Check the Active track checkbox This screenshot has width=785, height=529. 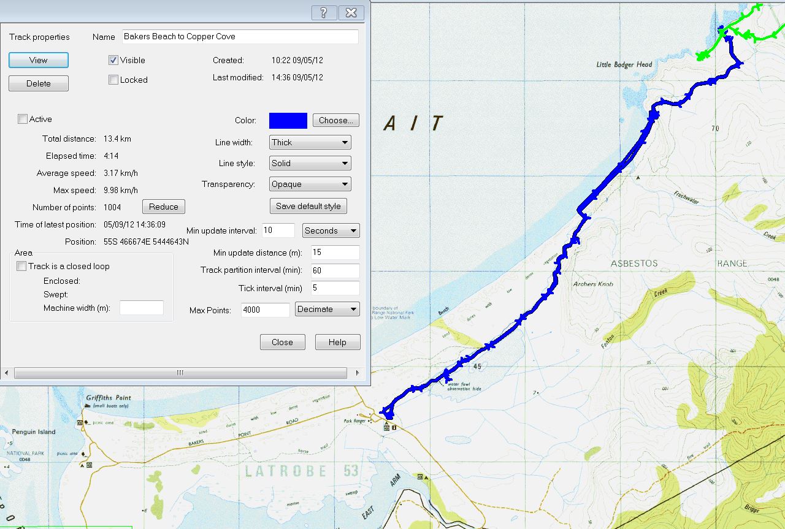click(23, 119)
